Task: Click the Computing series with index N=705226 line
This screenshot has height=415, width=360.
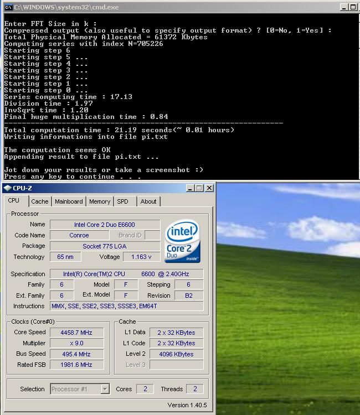Action: (84, 44)
